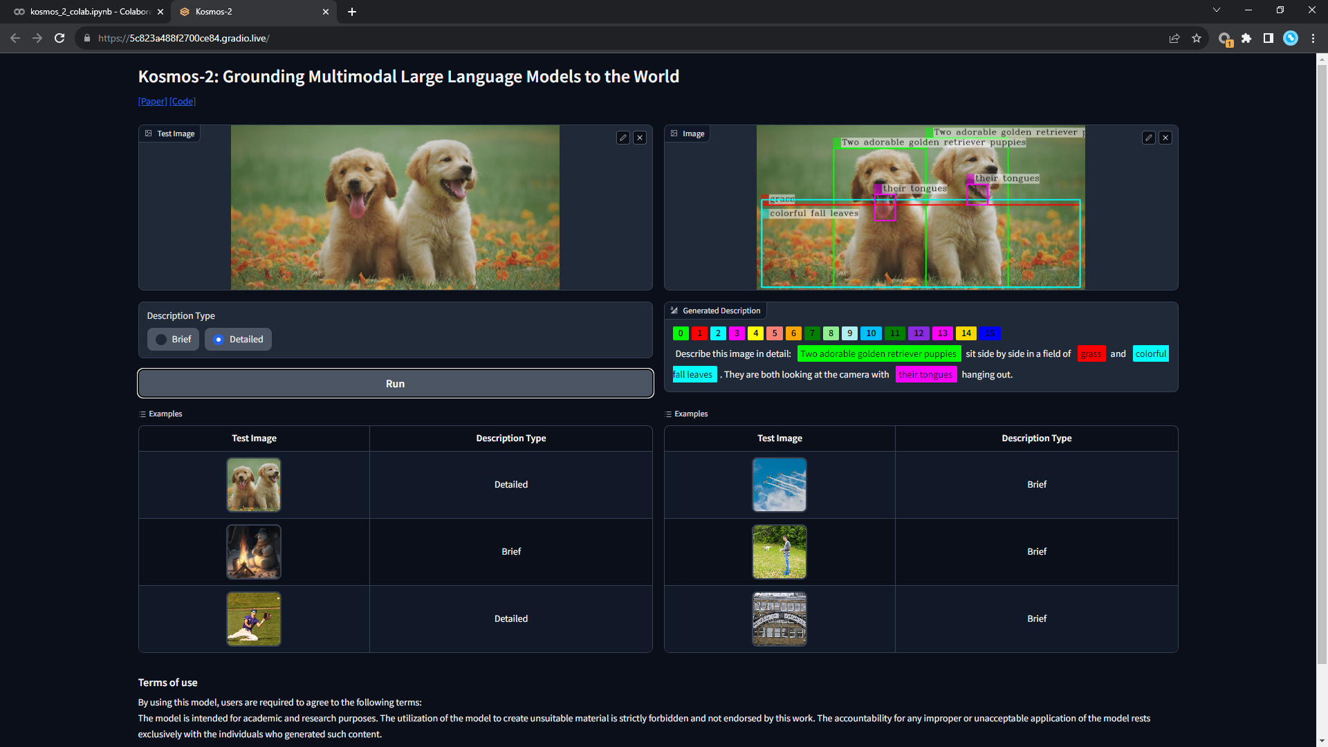Clear the Test Image with X icon

(x=640, y=138)
